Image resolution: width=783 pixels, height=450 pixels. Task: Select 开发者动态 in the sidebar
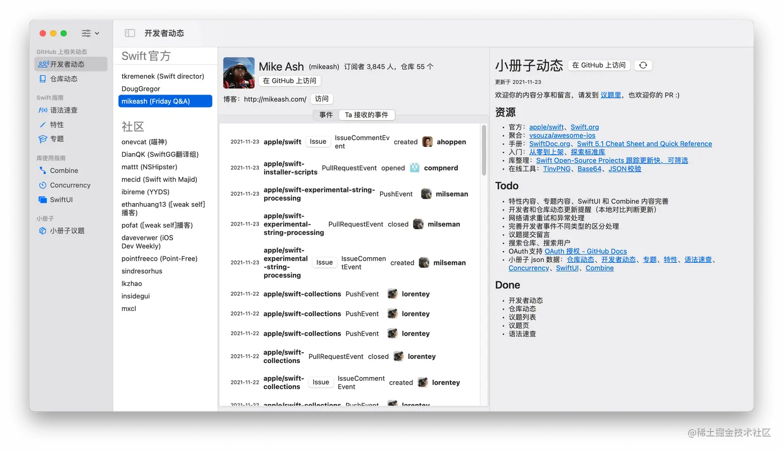(71, 64)
